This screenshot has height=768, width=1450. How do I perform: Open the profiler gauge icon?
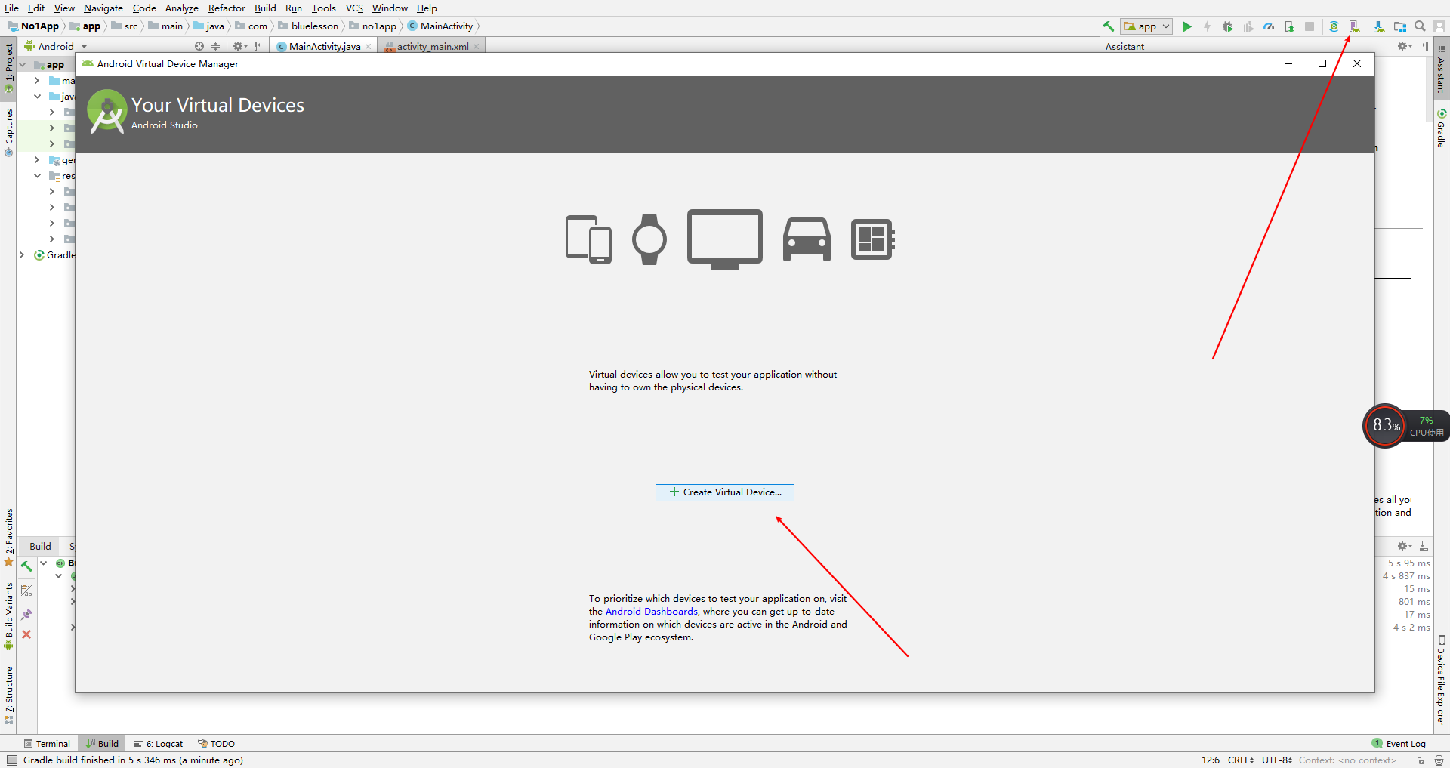click(1269, 26)
